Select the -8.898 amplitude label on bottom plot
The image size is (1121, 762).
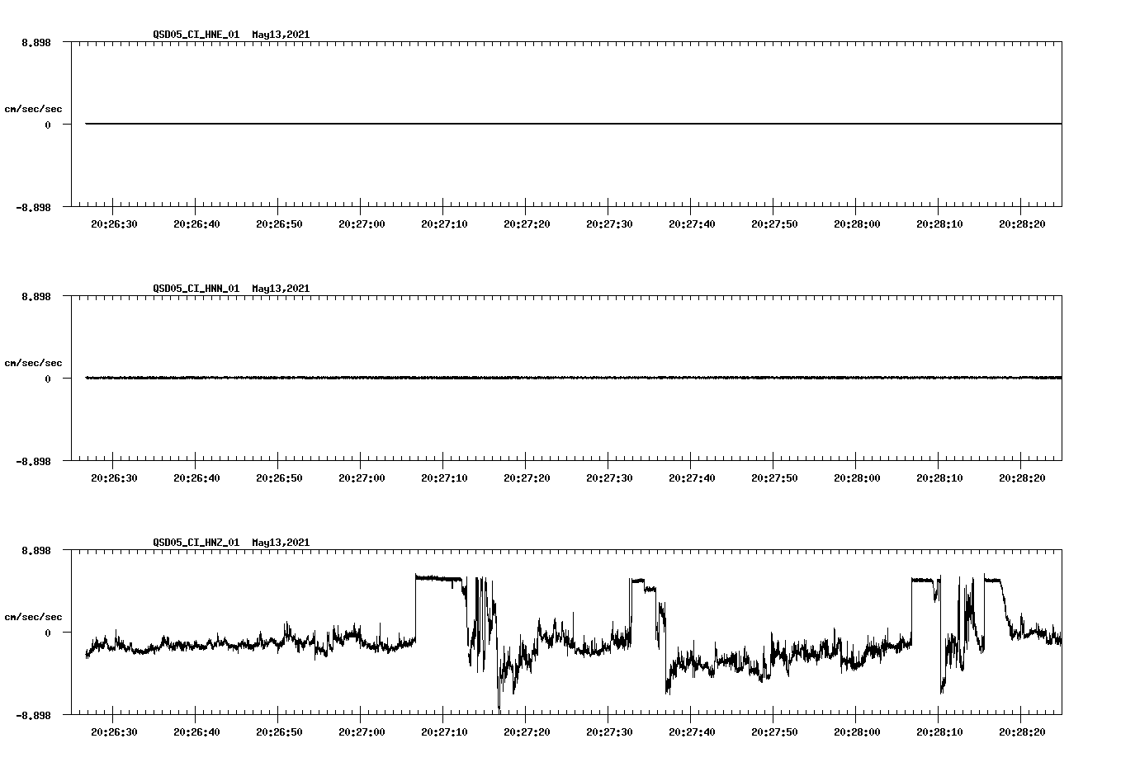point(33,716)
